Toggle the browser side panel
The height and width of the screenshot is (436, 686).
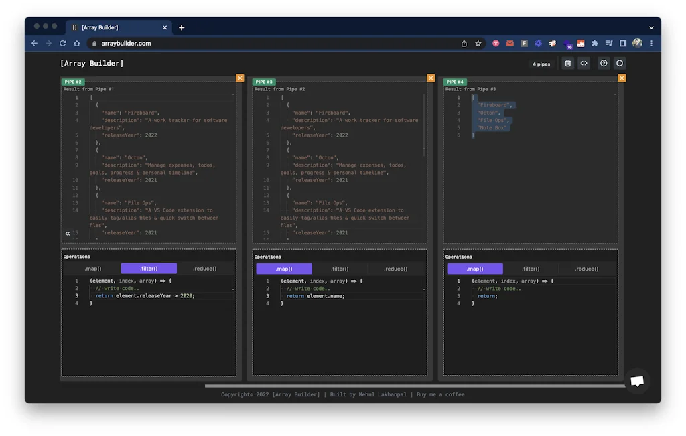[x=623, y=44]
